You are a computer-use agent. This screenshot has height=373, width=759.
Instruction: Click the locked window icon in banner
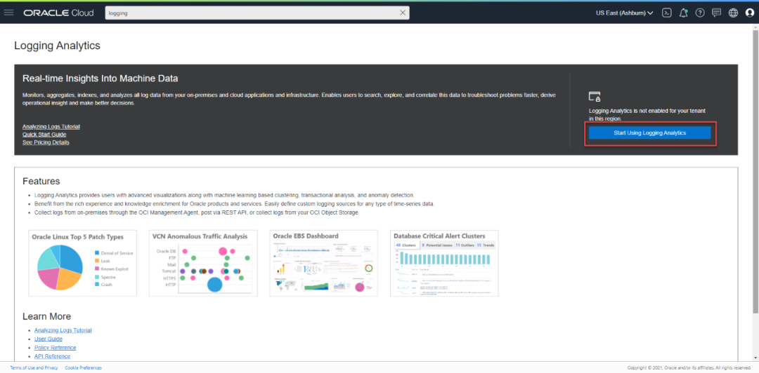pos(595,96)
